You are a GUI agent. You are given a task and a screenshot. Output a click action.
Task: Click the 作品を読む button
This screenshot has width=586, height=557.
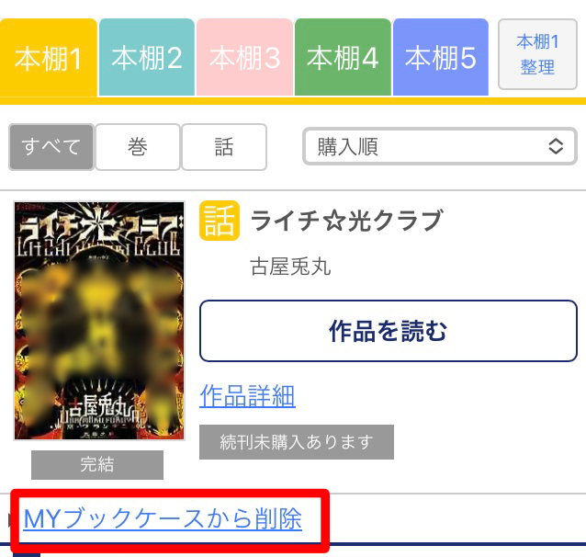tap(389, 331)
